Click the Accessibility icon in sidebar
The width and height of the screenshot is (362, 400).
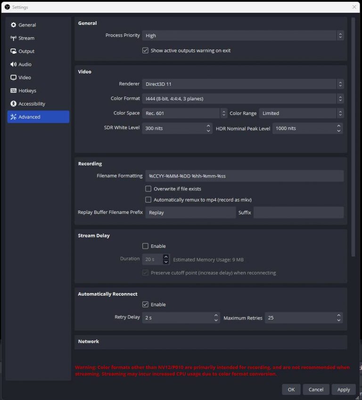13,104
